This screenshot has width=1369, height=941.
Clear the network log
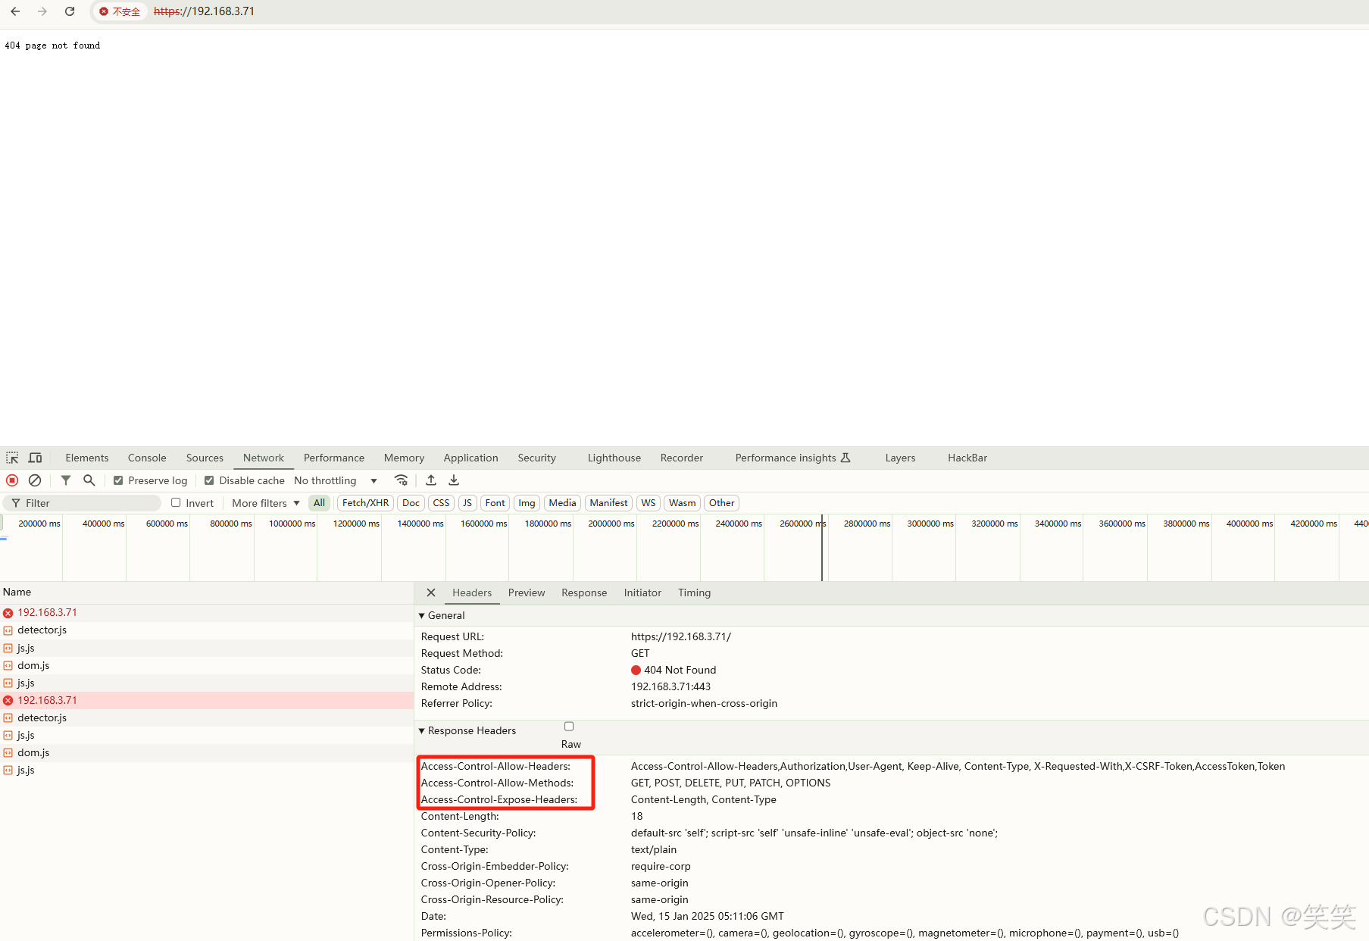tap(35, 480)
